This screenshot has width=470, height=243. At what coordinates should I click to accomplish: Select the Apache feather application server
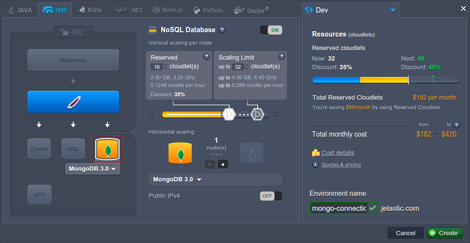(x=73, y=102)
